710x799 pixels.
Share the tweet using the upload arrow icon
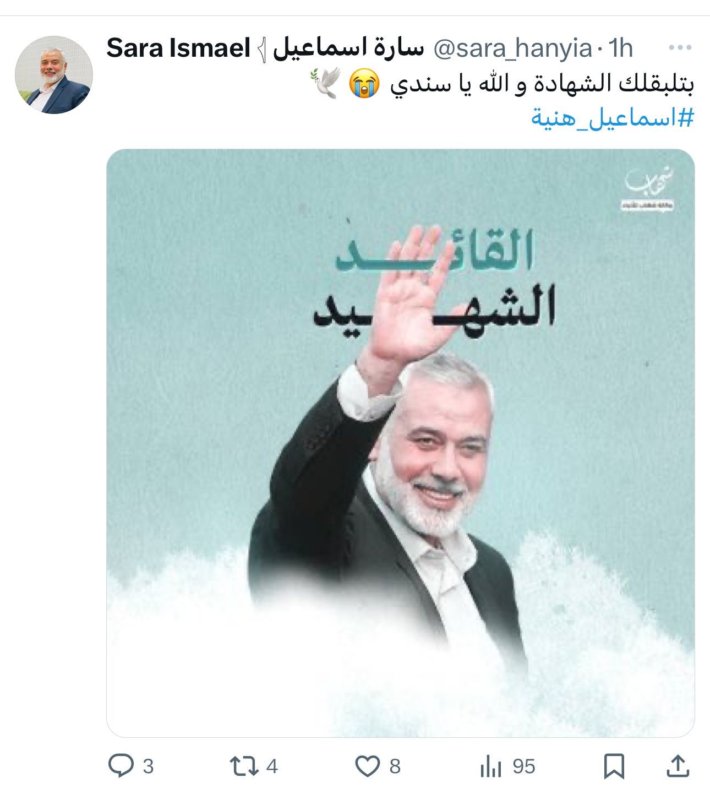tap(678, 765)
